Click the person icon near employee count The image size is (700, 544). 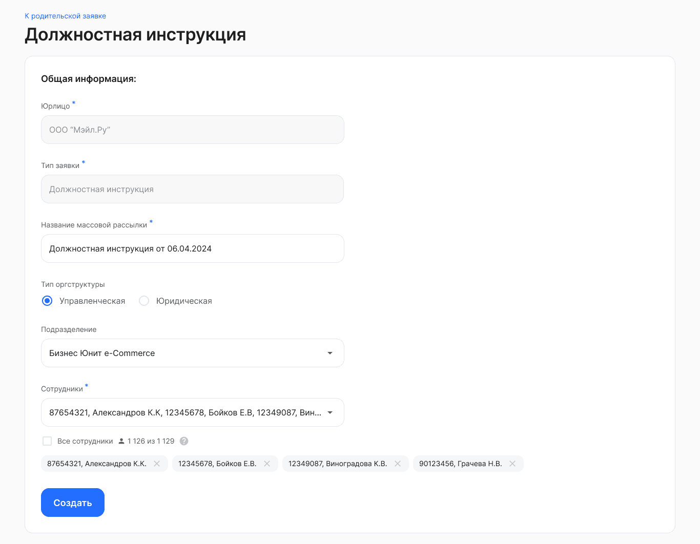coord(121,441)
